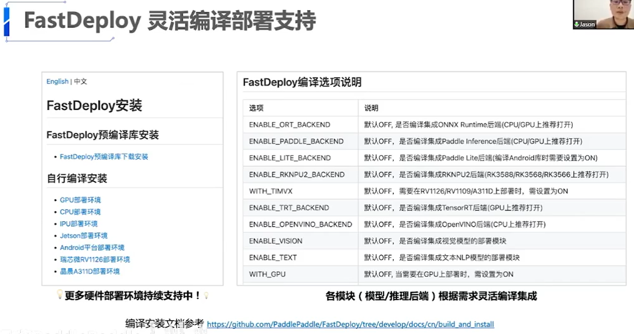634x334 pixels.
Task: Select the WITH_GPU cell
Action: [300, 274]
